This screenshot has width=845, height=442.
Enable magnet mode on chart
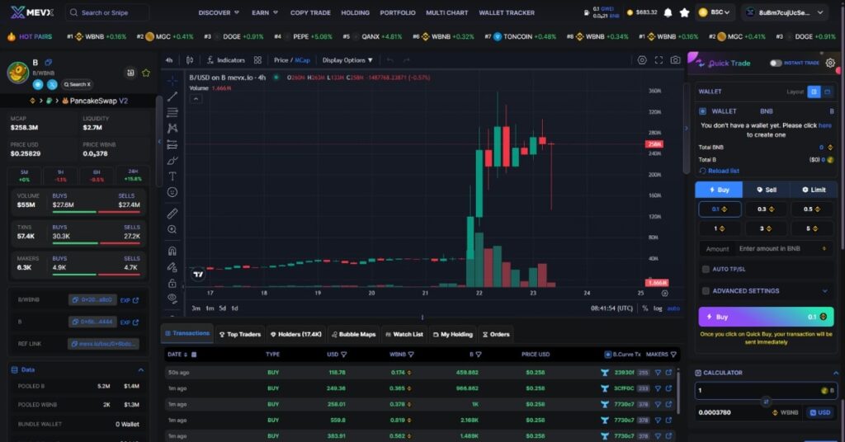[x=172, y=251]
